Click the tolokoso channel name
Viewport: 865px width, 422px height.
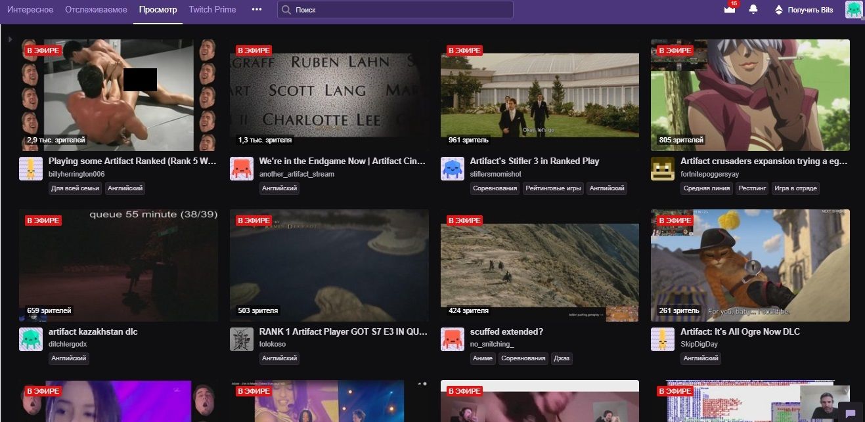coord(273,345)
